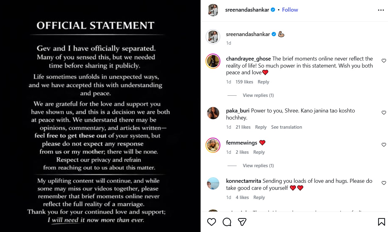
Task: Expand replies under femmewings' comment
Action: (258, 166)
